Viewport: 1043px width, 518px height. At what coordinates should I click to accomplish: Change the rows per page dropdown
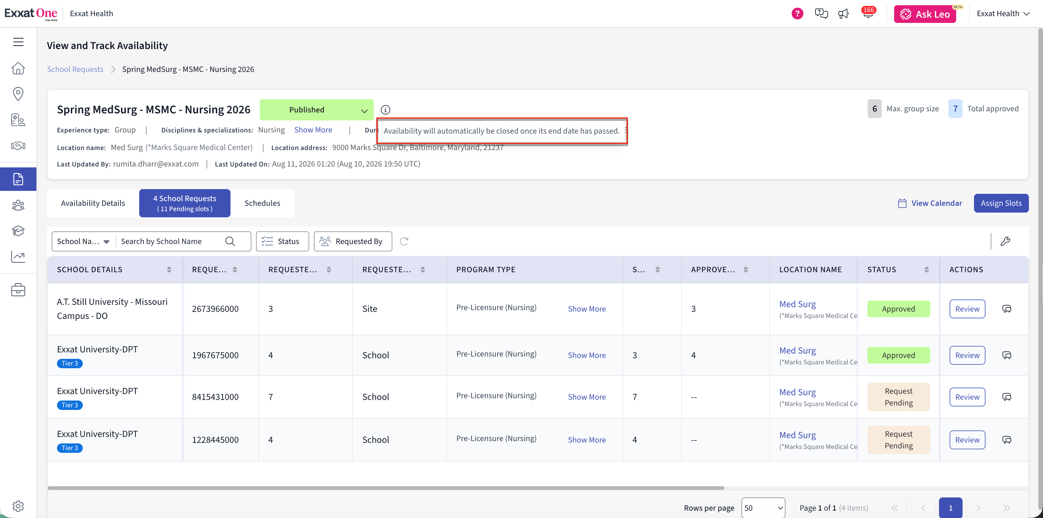click(x=763, y=508)
